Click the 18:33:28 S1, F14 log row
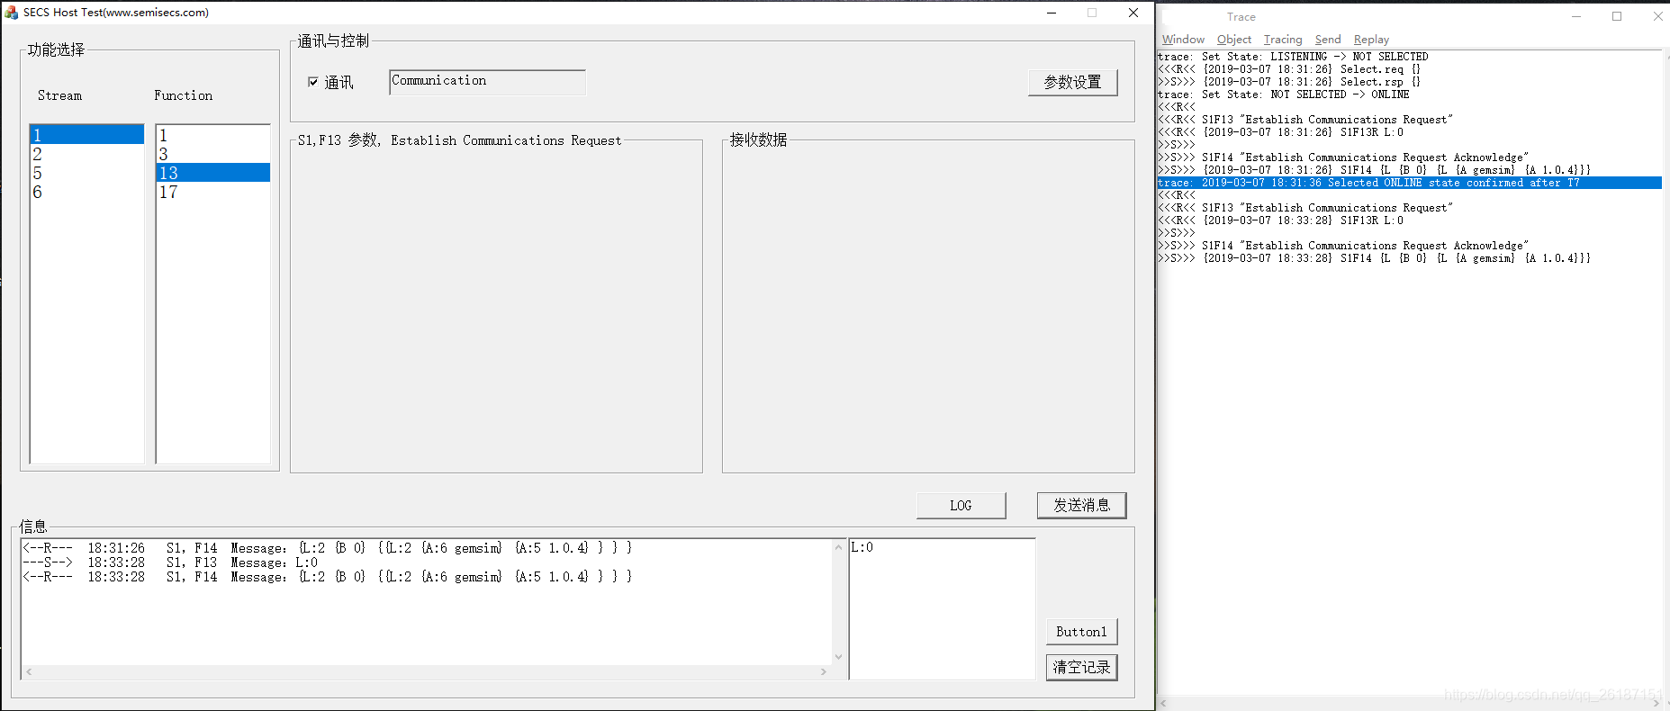 coord(328,577)
